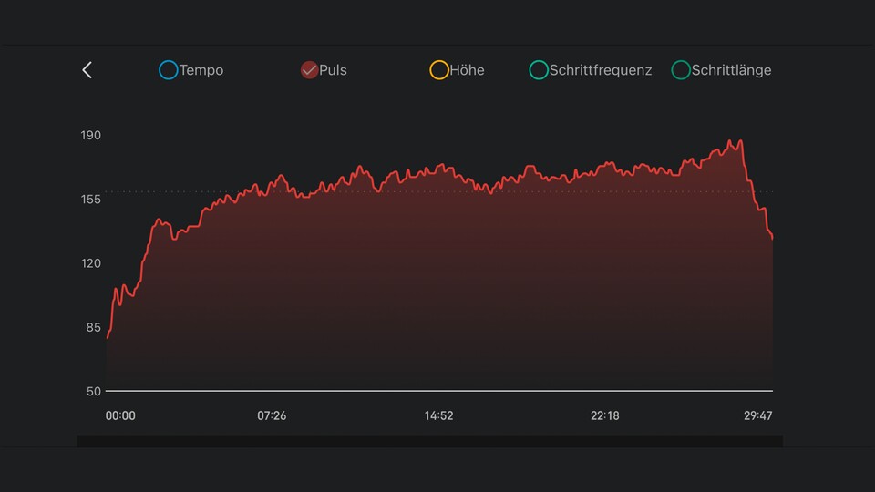Uncheck the red Puls checkmark circle
This screenshot has height=492, width=875.
(x=309, y=70)
